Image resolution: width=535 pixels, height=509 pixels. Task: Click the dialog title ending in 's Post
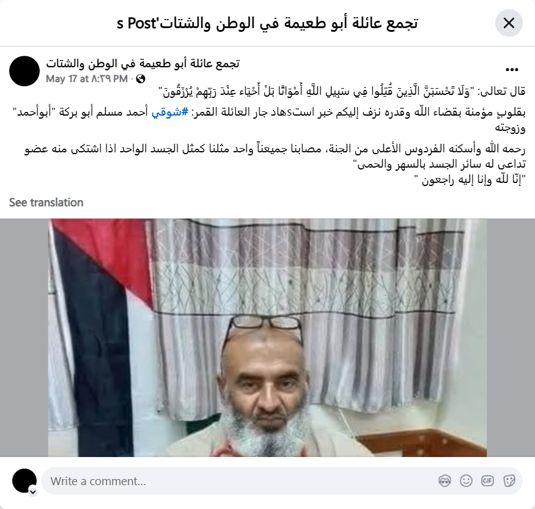(x=268, y=23)
